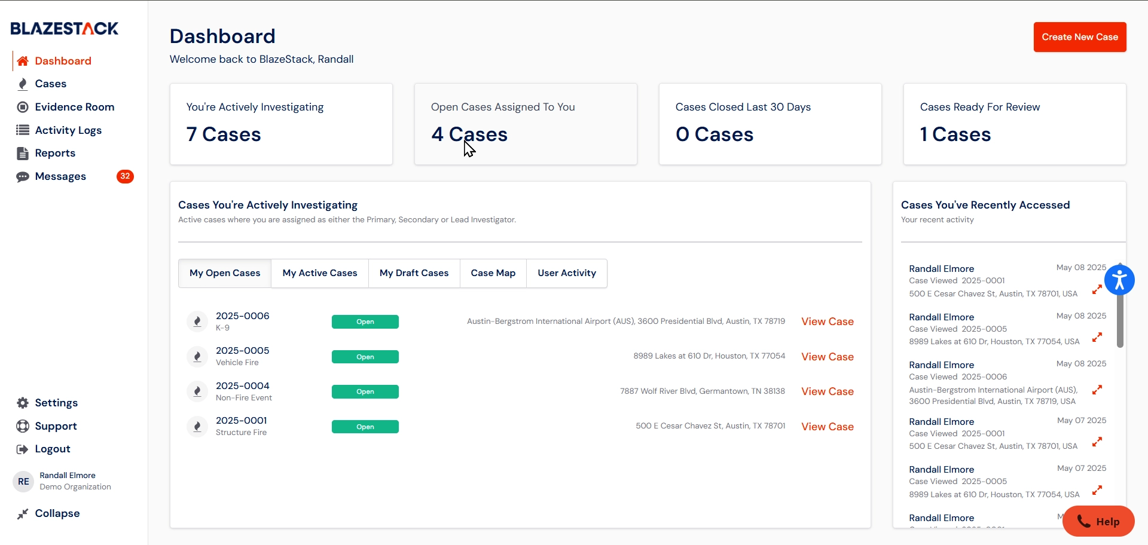Open the accessibility widget icon

[x=1119, y=280]
